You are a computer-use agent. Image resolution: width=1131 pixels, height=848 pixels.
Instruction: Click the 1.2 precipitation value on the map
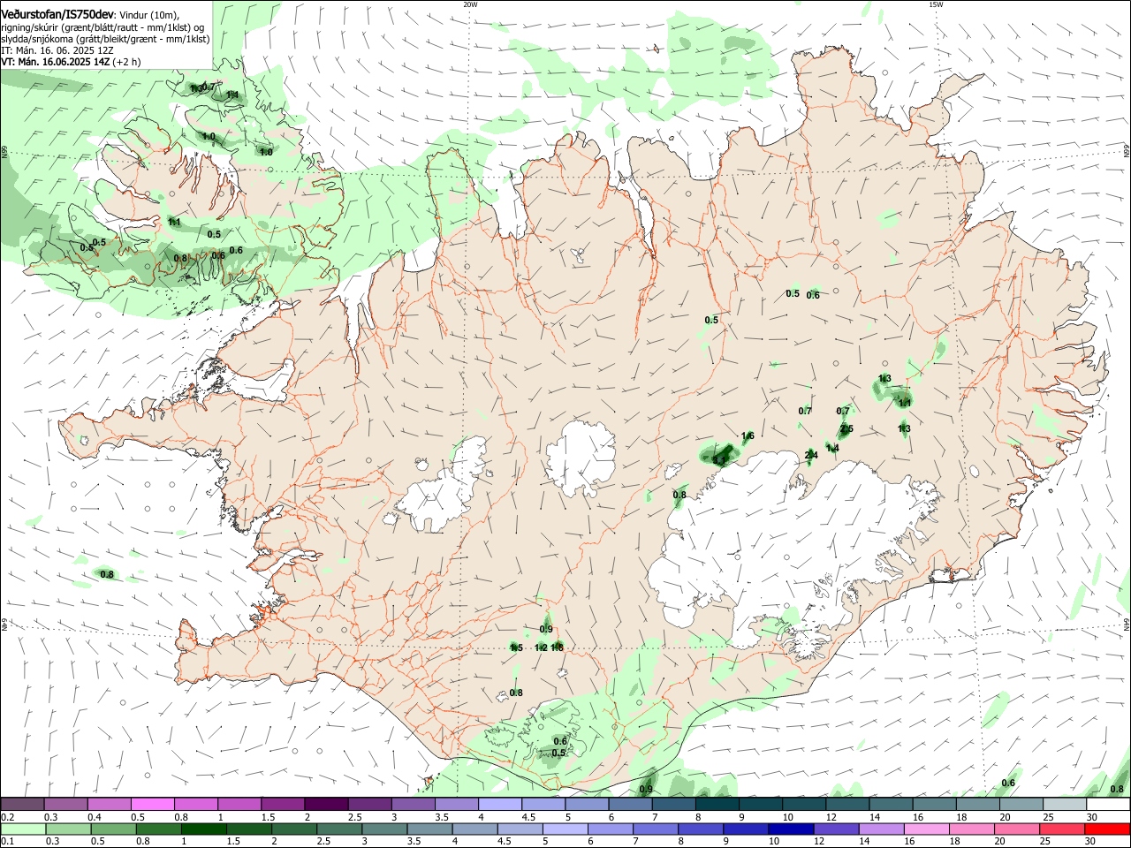point(542,647)
